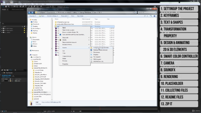Open the view options dropdown arrow
The width and height of the screenshot is (201, 113).
147,16
